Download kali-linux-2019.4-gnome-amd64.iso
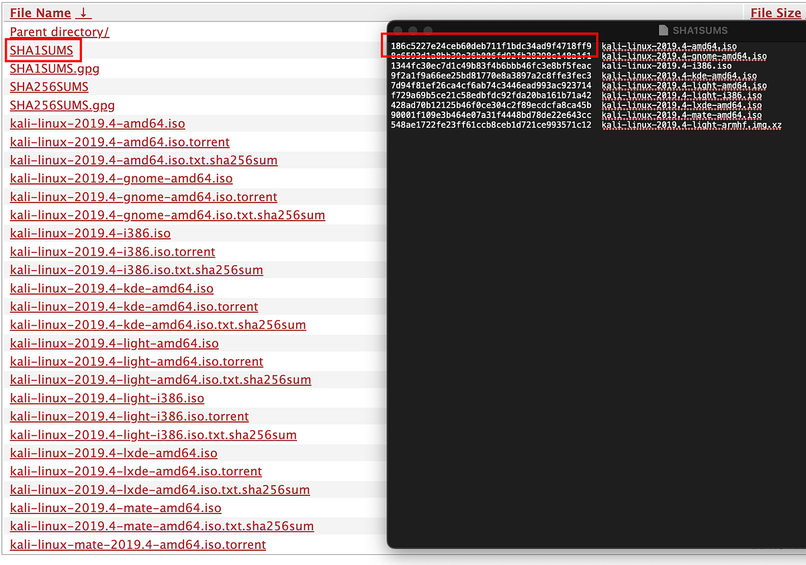Image resolution: width=806 pixels, height=565 pixels. tap(120, 178)
